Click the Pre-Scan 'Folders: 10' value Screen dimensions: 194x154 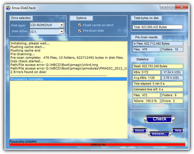[x=172, y=50]
